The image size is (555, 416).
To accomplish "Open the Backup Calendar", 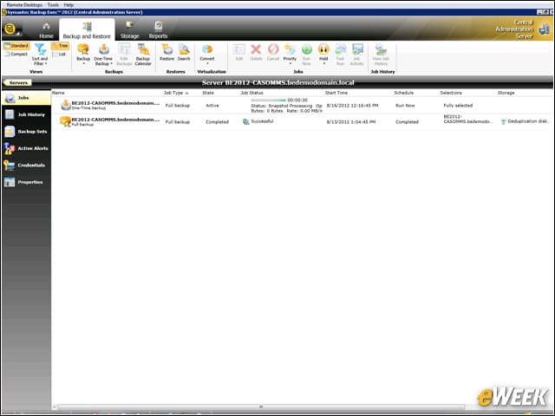I will (x=143, y=55).
